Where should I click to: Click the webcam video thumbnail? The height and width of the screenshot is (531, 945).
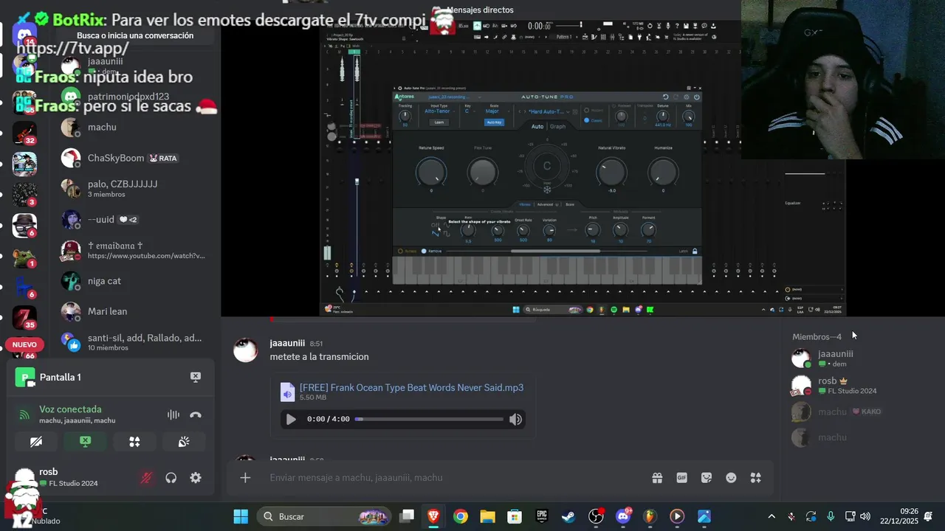843,80
